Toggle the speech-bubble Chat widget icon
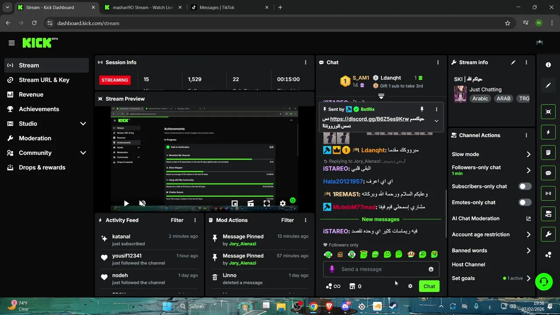560x315 pixels. tap(548, 173)
